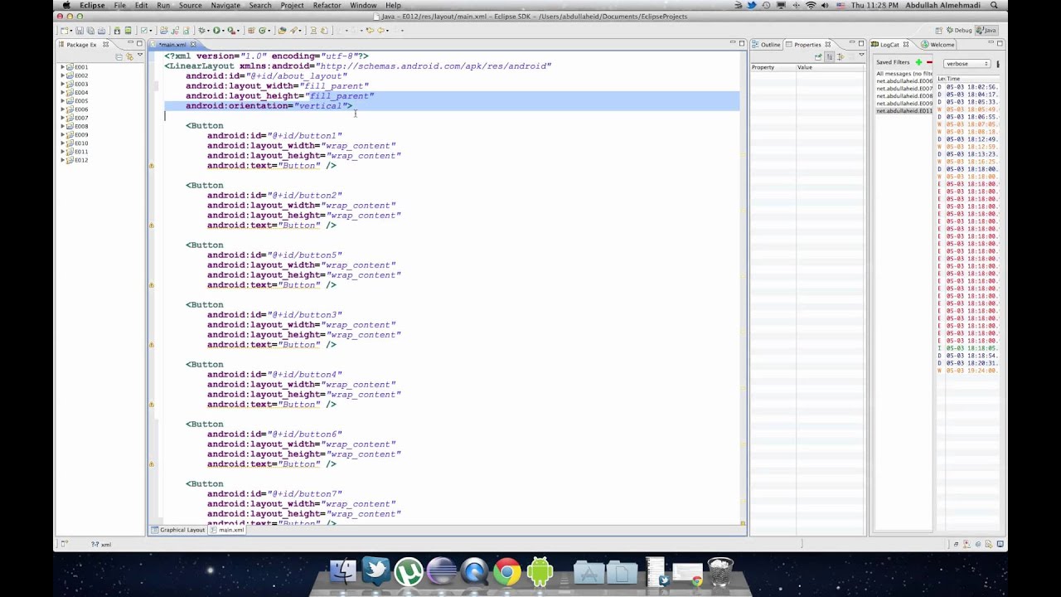Expand the E012 project
This screenshot has width=1061, height=597.
62,160
